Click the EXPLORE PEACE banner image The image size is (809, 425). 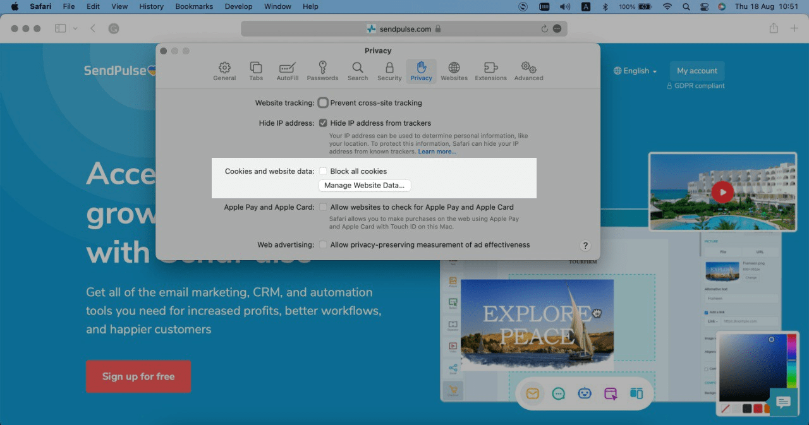(x=537, y=325)
